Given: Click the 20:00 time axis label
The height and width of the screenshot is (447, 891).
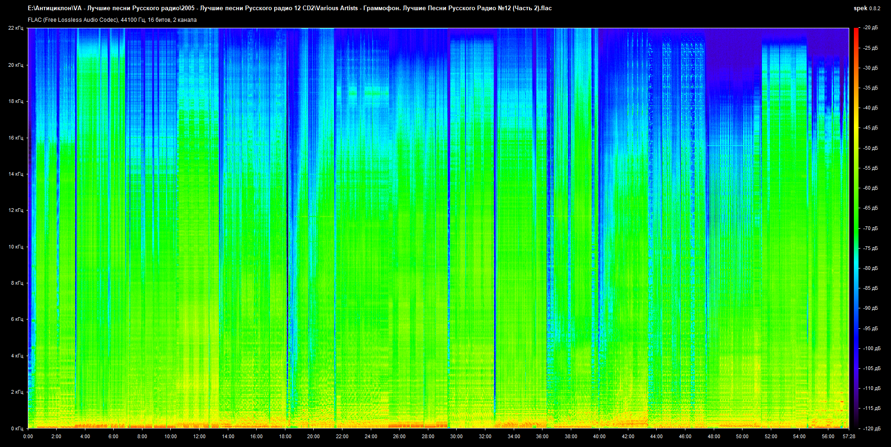Looking at the screenshot, I should pyautogui.click(x=313, y=436).
